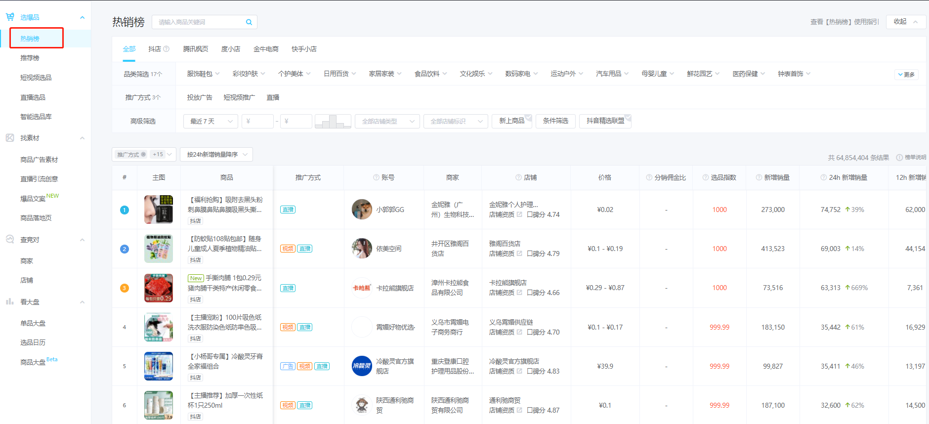Image resolution: width=929 pixels, height=424 pixels.
Task: Click the 看大盘 bar chart icon
Action: 10,301
